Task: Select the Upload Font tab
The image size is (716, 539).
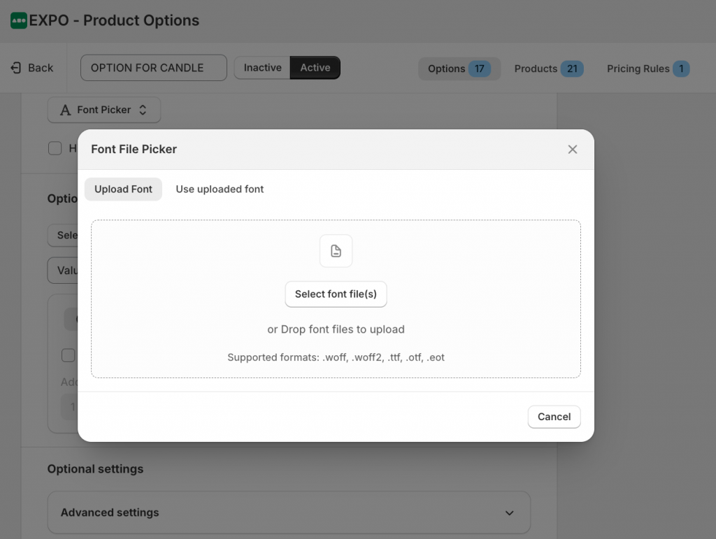Action: tap(123, 189)
